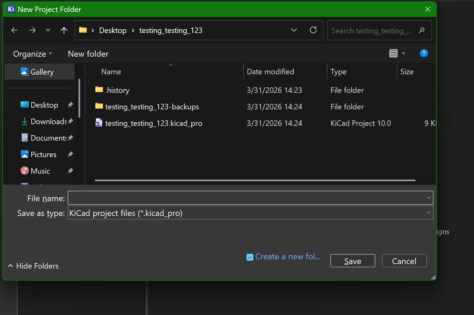Viewport: 474px width, 315px height.
Task: Collapse the panel with Hide Folders
Action: (33, 266)
